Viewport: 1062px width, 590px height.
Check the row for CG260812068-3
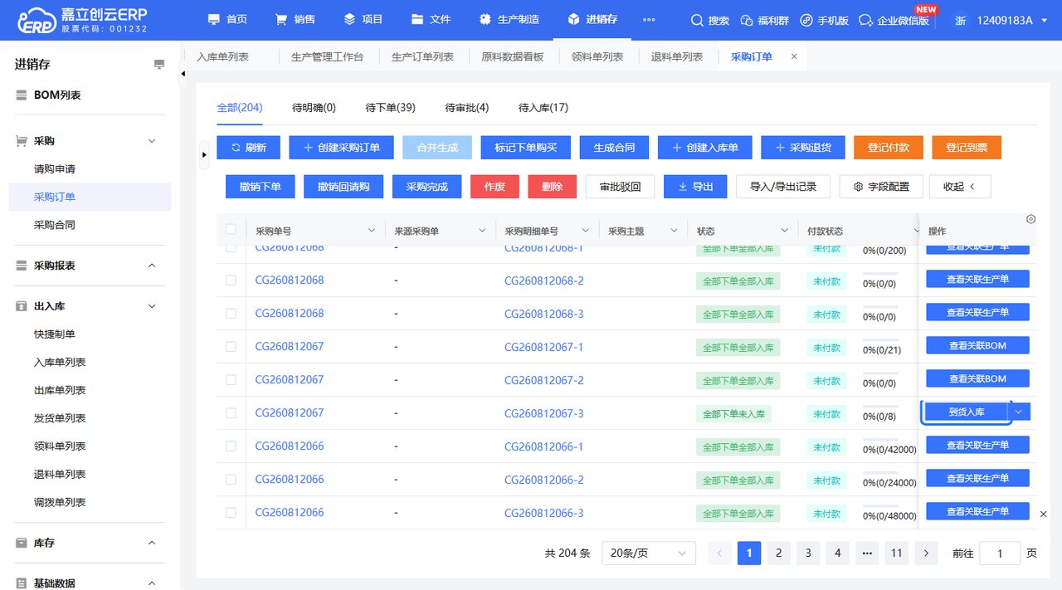pos(231,314)
